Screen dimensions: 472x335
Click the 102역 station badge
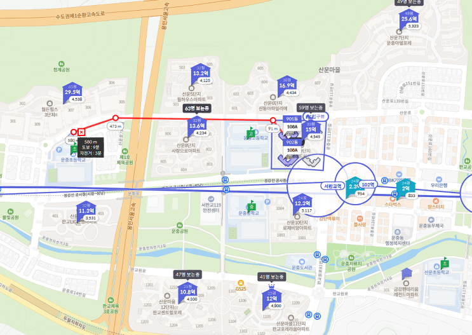[x=368, y=185]
